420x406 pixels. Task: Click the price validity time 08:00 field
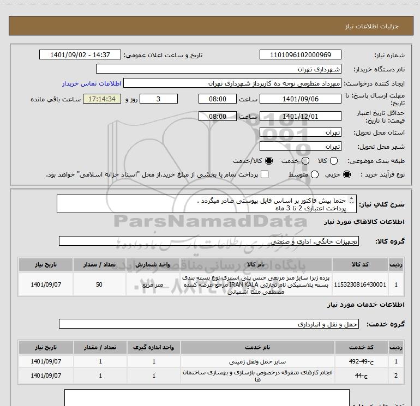tap(218, 116)
